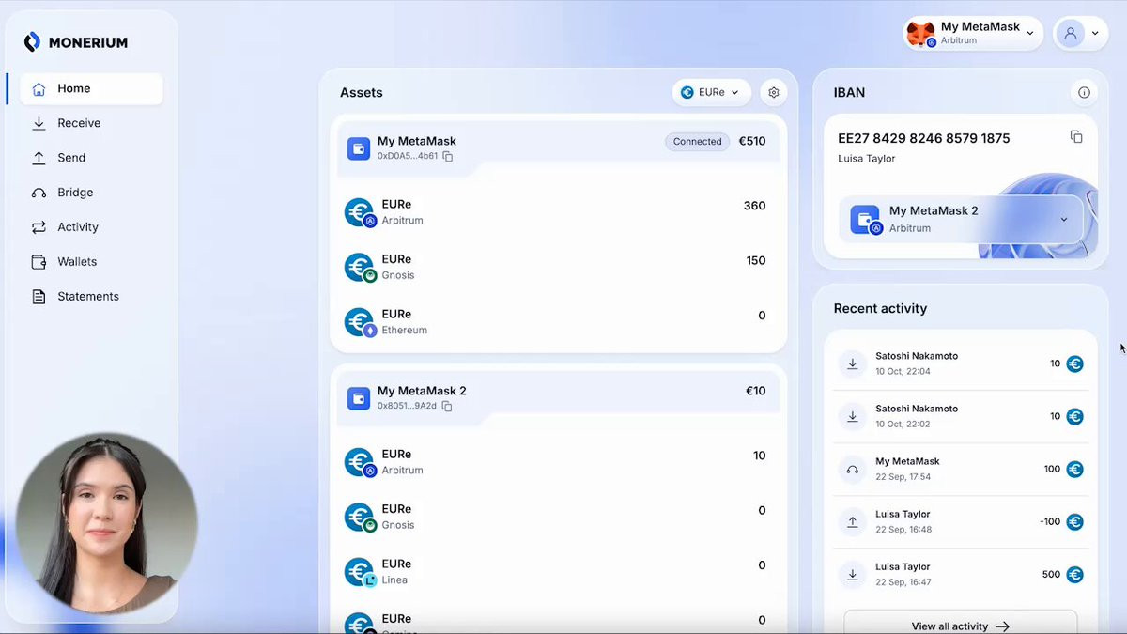The height and width of the screenshot is (634, 1127).
Task: Click the Monerium logo
Action: pos(75,42)
